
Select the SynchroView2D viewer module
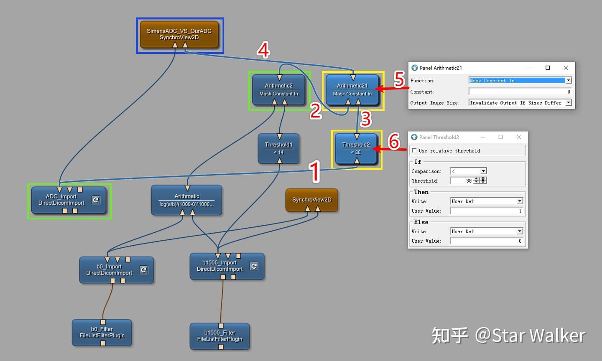(312, 200)
